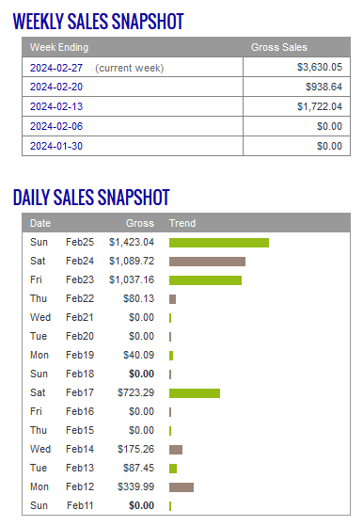Click the Sun Feb25 green trend bar
This screenshot has width=363, height=526.
pos(219,243)
